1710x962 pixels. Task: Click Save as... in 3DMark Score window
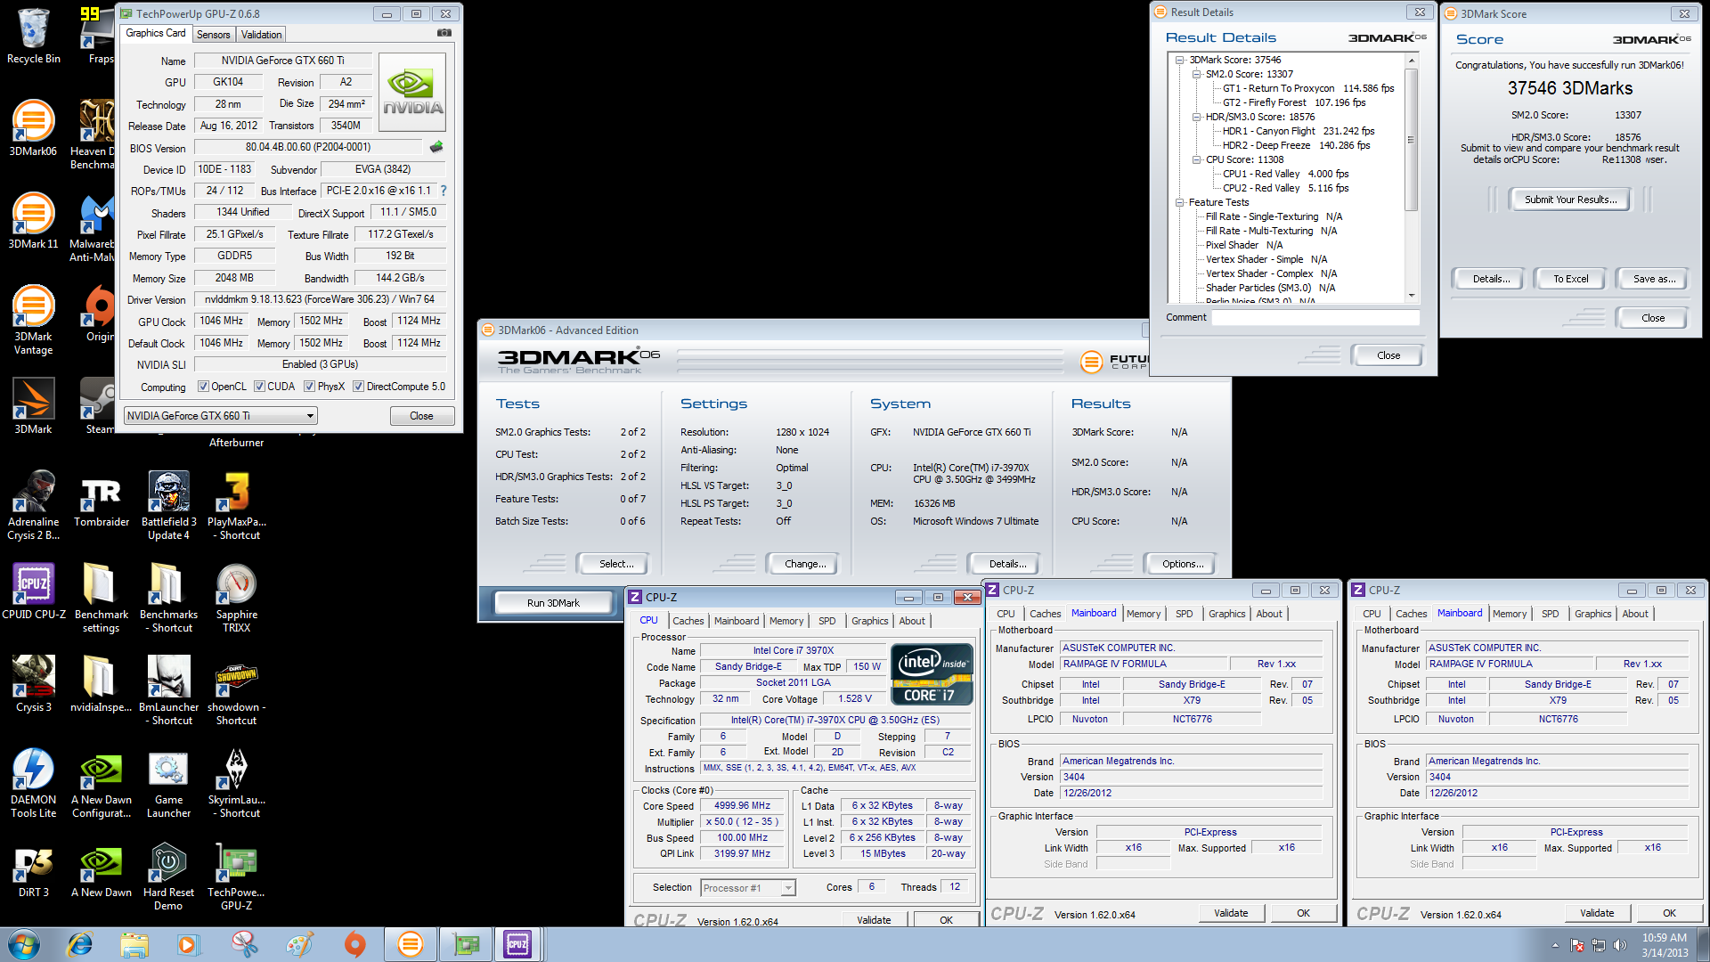click(1654, 279)
